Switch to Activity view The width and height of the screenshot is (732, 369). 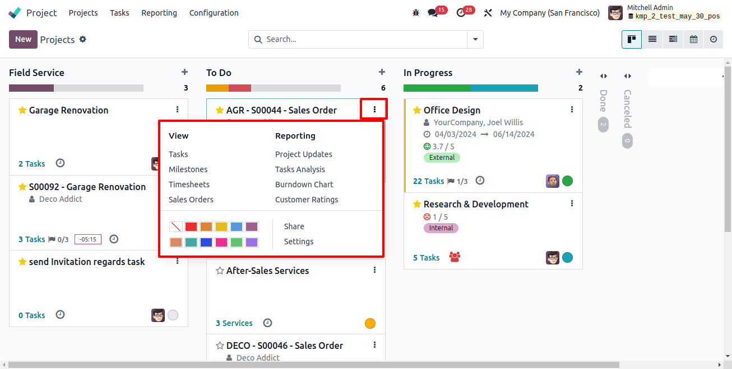point(714,39)
